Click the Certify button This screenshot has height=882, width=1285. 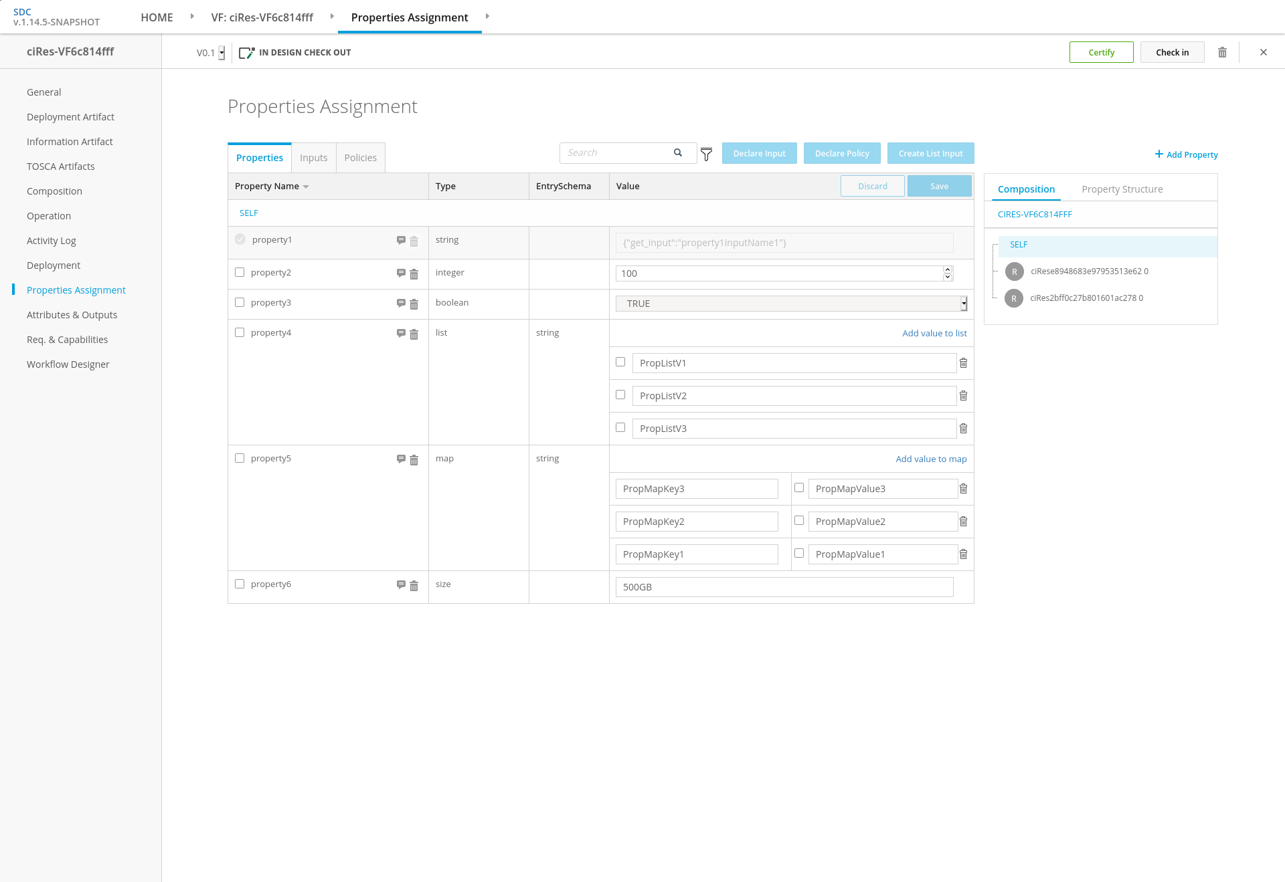pos(1101,52)
